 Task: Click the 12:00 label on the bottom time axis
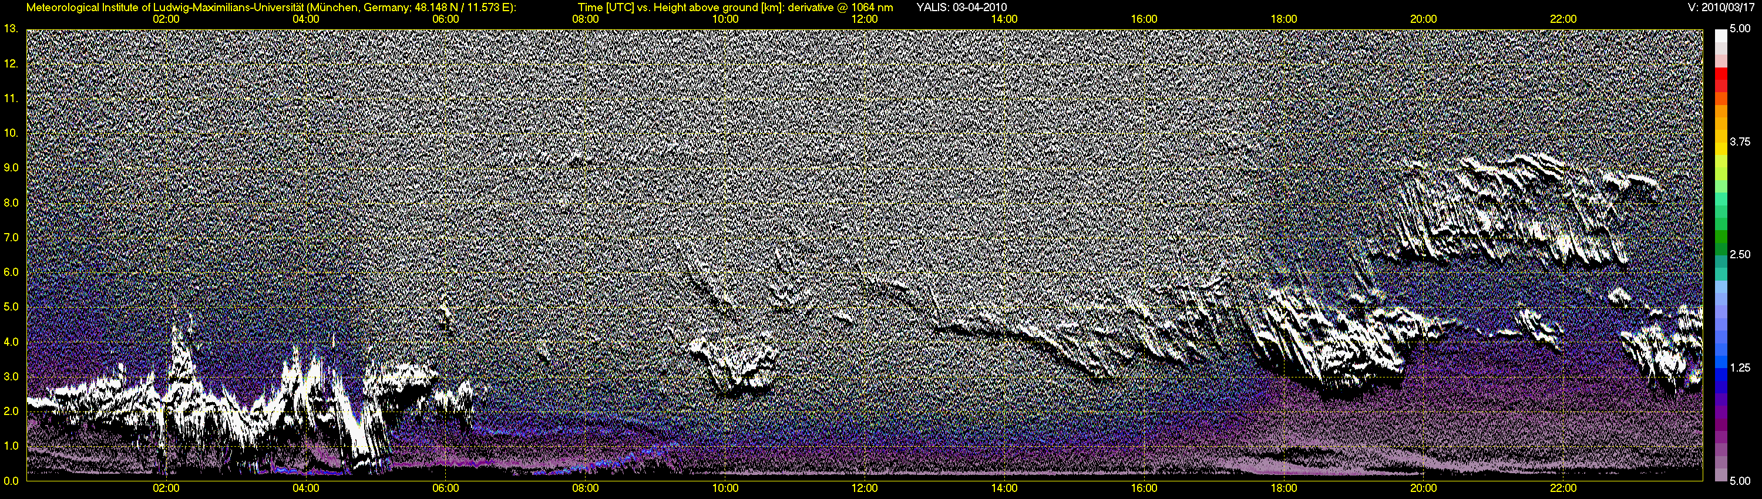pos(865,489)
